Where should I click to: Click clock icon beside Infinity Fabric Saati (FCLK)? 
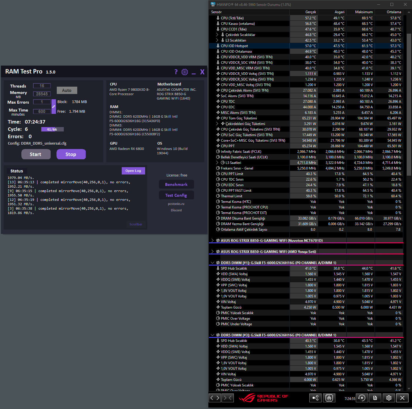[218, 151]
